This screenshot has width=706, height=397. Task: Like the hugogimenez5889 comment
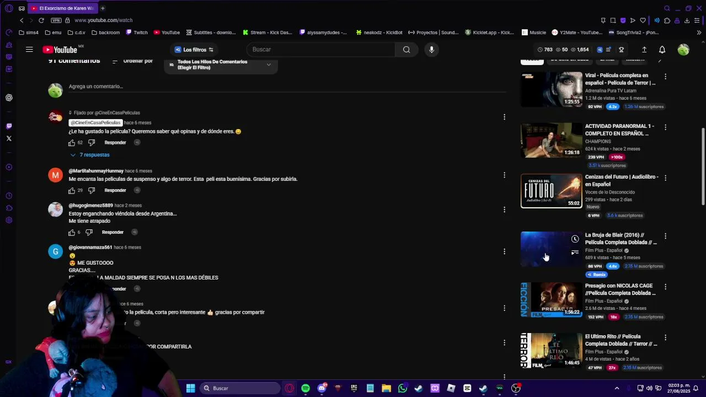click(x=72, y=232)
